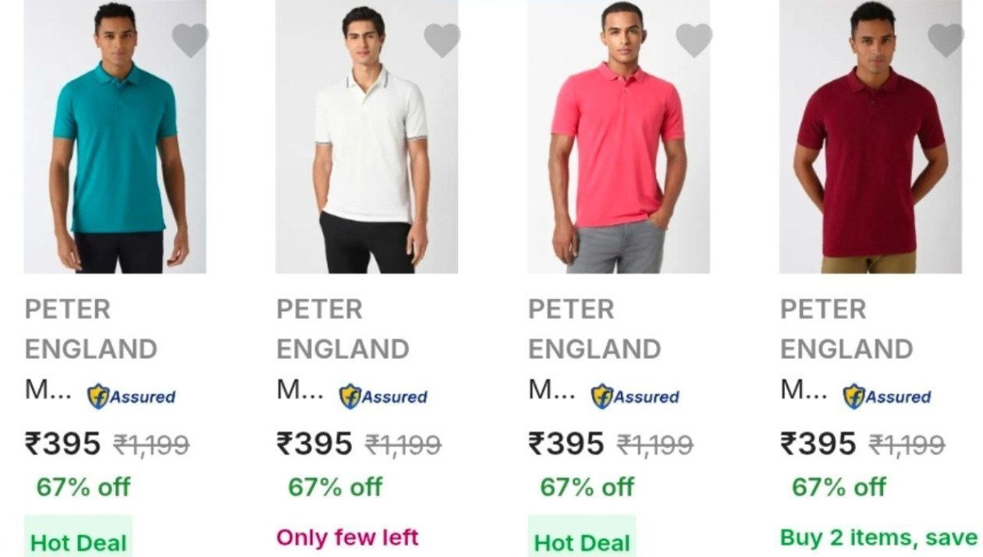Click the Assured icon beneath the maroon polo
983x557 pixels.
pyautogui.click(x=890, y=396)
